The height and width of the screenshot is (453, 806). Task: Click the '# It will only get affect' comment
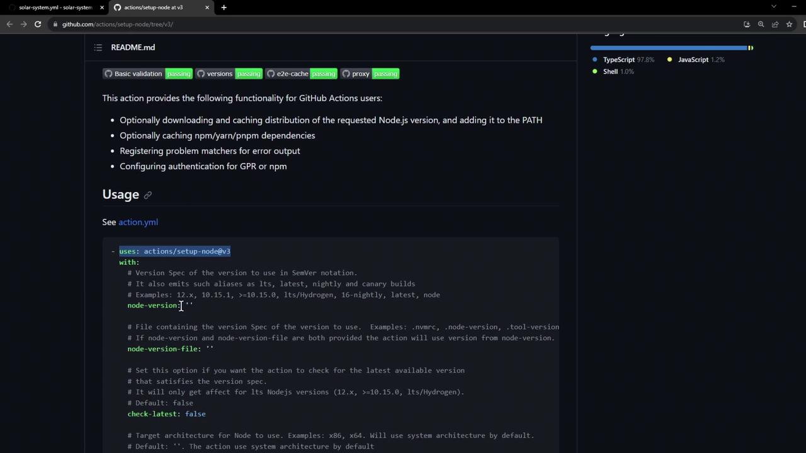pyautogui.click(x=296, y=392)
